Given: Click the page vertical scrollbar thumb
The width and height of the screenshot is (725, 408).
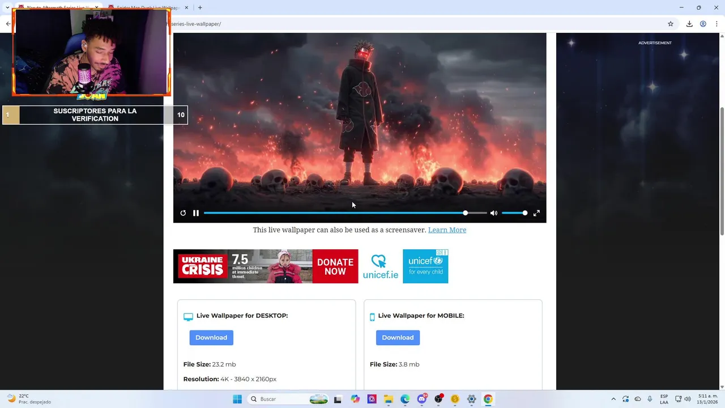Looking at the screenshot, I should [x=722, y=171].
